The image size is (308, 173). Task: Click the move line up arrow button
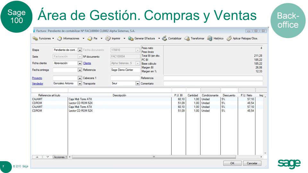[x=37, y=157]
